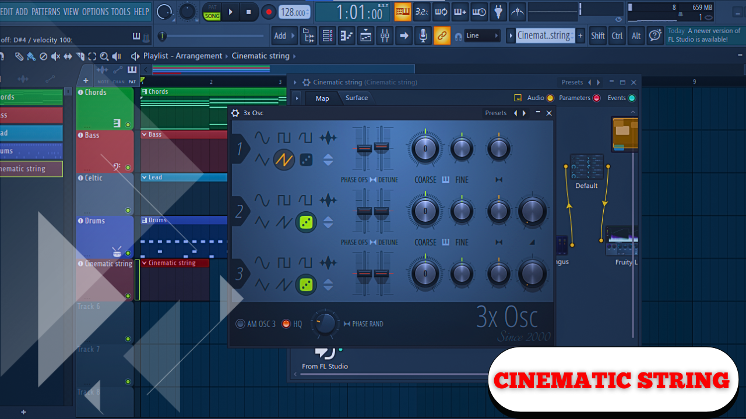Enable the AM OSC 3 option

pyautogui.click(x=241, y=324)
